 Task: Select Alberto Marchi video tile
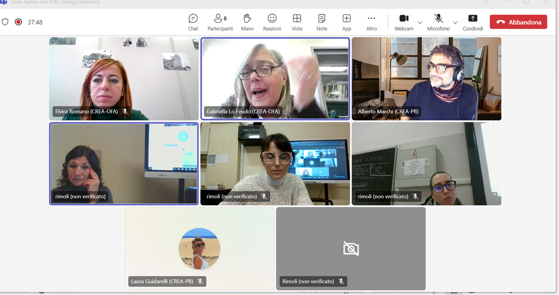point(426,78)
